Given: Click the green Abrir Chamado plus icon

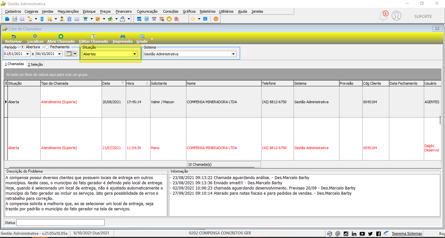Looking at the screenshot, I should pos(61,36).
